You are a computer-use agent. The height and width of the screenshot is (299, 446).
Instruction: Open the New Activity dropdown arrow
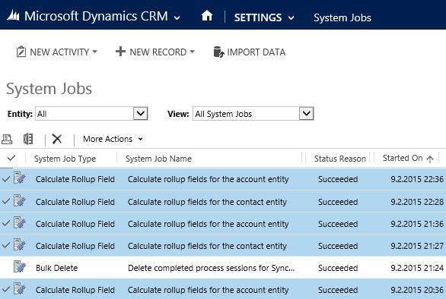point(95,52)
